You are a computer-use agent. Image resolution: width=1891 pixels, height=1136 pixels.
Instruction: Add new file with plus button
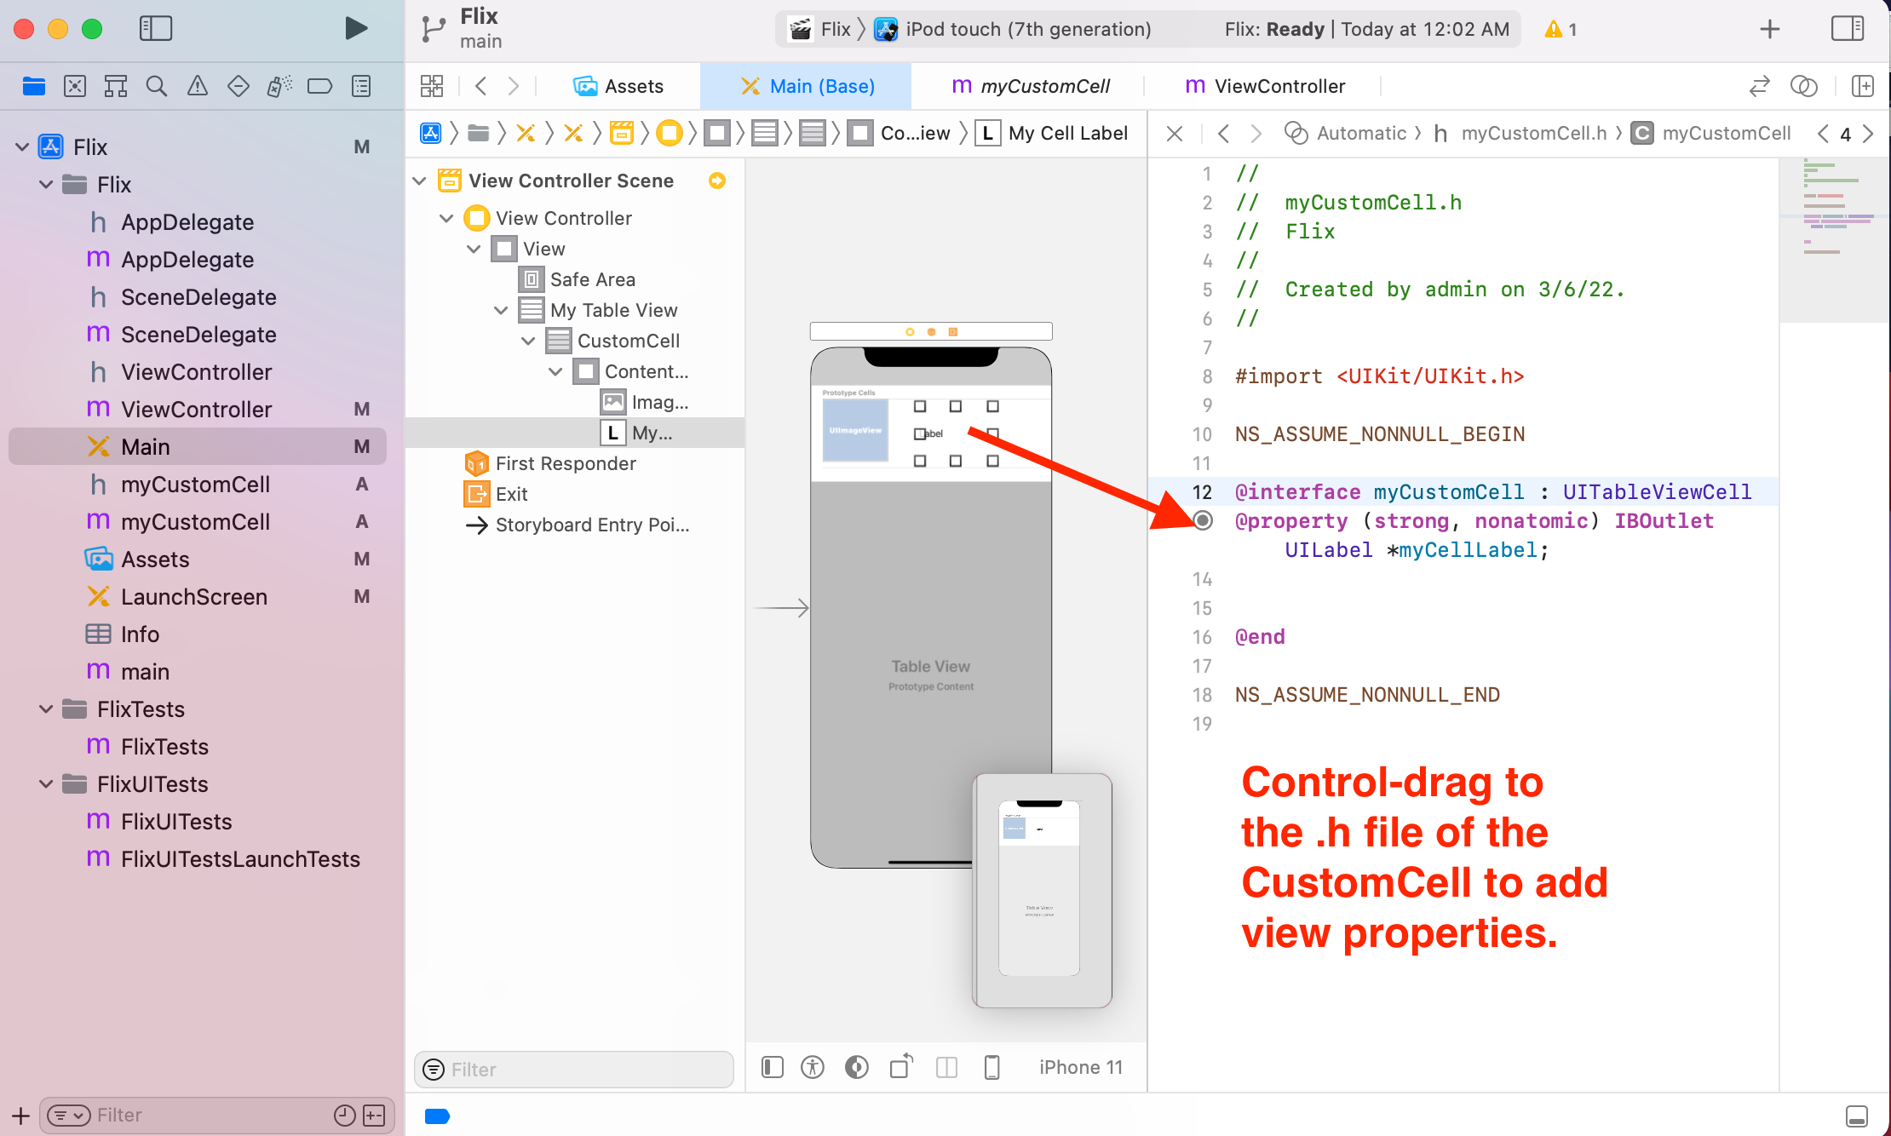(x=20, y=1116)
